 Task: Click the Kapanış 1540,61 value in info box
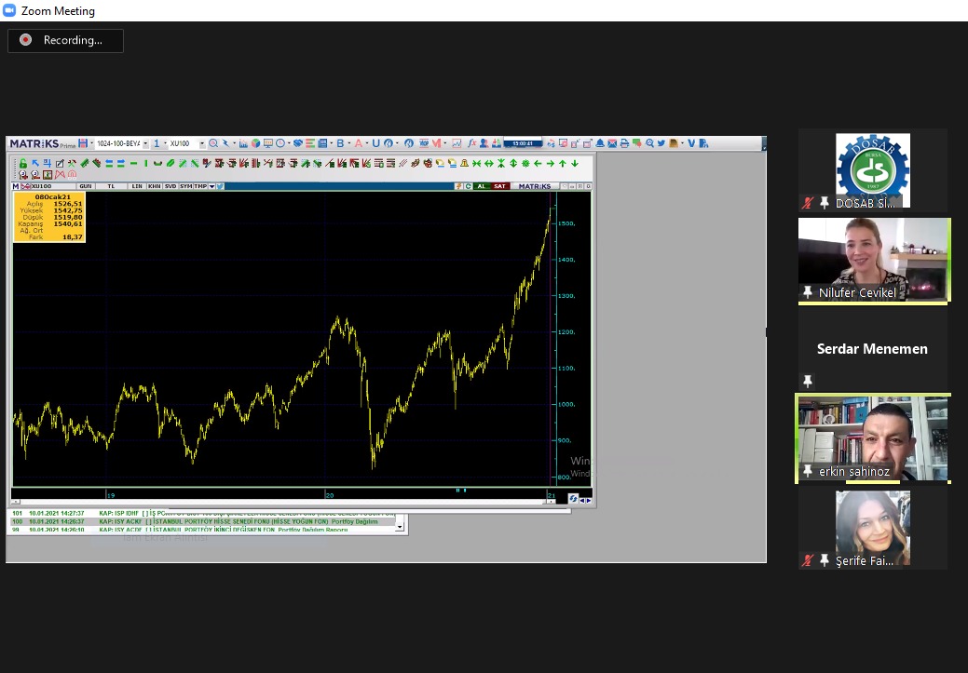point(68,224)
